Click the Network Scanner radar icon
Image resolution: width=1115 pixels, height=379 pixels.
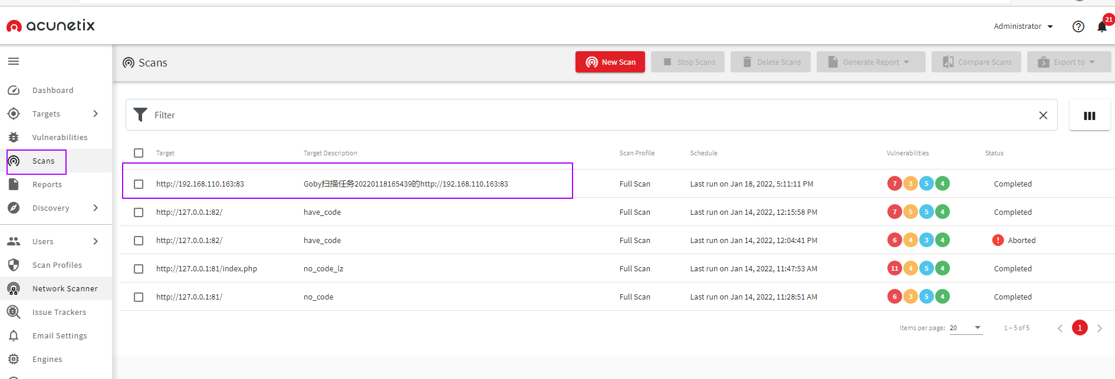click(x=14, y=288)
